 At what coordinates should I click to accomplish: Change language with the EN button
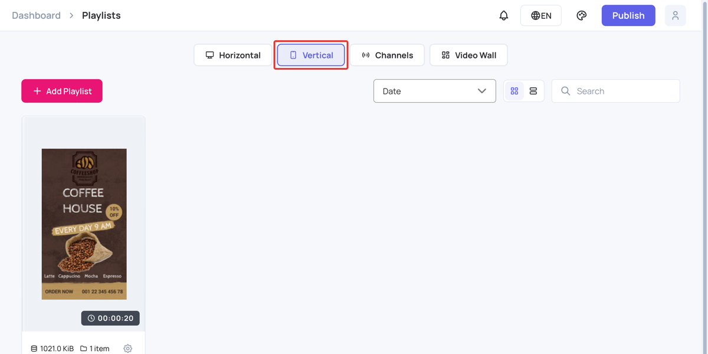click(x=541, y=15)
